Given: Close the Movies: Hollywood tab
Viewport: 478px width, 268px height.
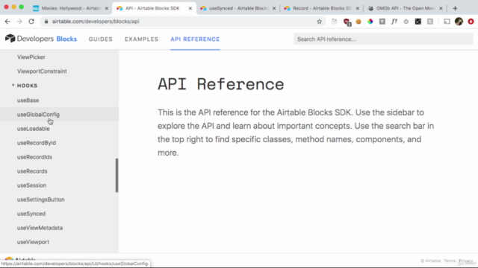Looking at the screenshot, I should [106, 8].
